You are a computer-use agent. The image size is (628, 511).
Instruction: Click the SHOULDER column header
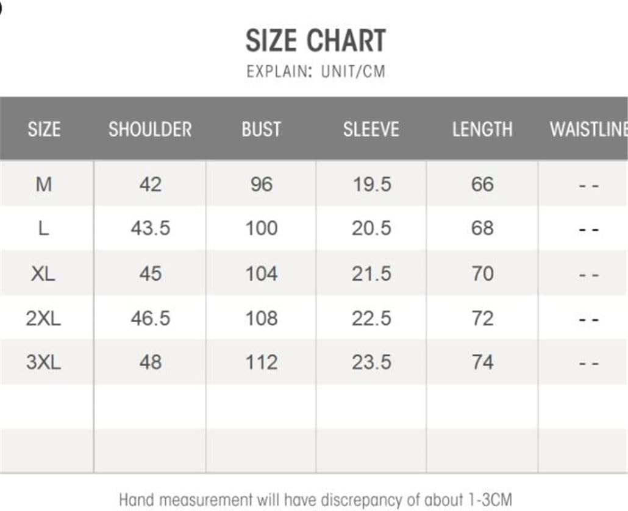pos(150,129)
